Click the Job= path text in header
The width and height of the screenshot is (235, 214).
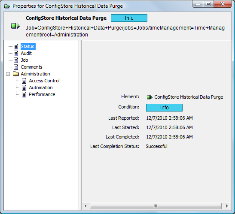[x=125, y=31]
